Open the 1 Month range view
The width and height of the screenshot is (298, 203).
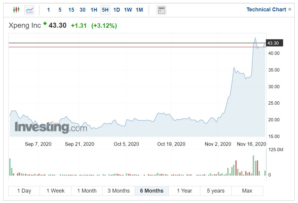(x=86, y=191)
